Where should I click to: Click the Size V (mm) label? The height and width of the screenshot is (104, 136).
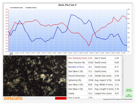pos(100,58)
